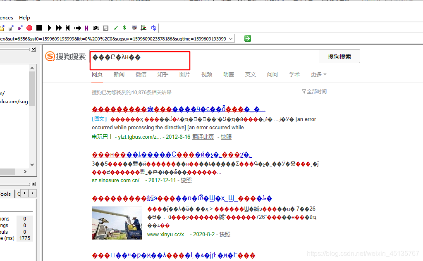Click the du.com/sug row in script tree
Viewport: 423px width, 261px height.
(14, 102)
